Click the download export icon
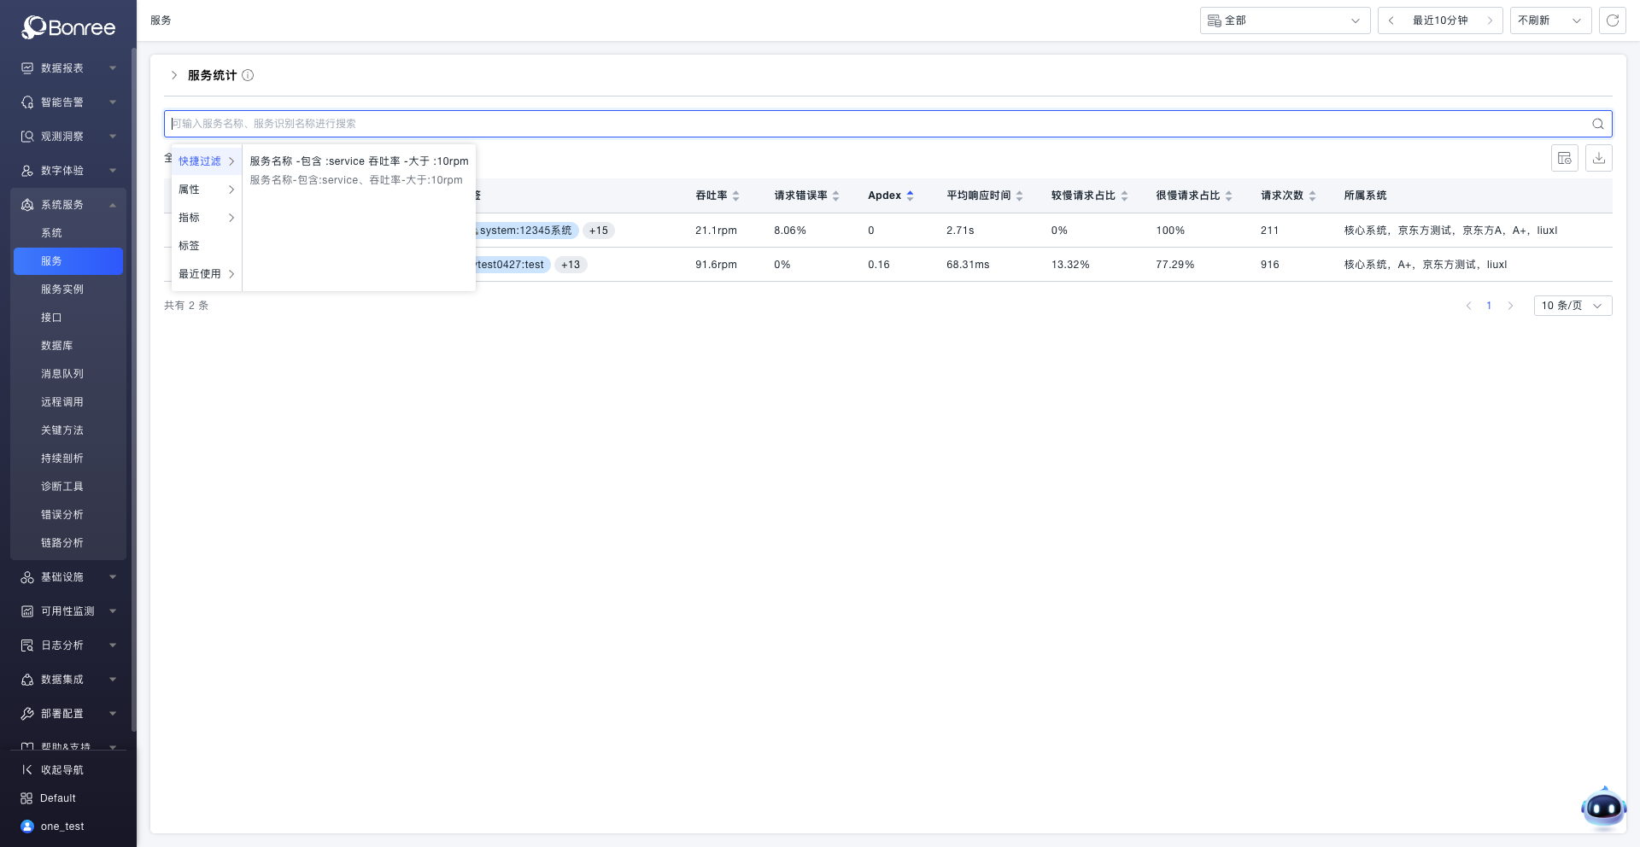The height and width of the screenshot is (847, 1640). (1598, 158)
